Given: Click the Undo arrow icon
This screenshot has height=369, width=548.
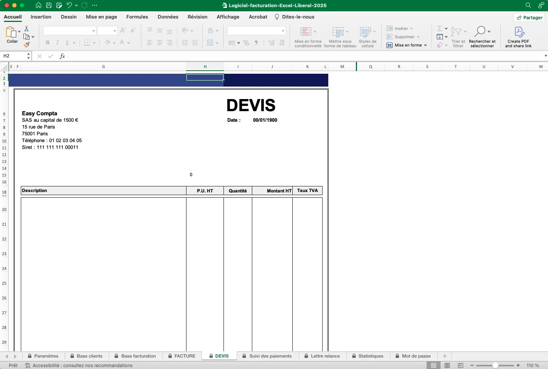Looking at the screenshot, I should 69,5.
